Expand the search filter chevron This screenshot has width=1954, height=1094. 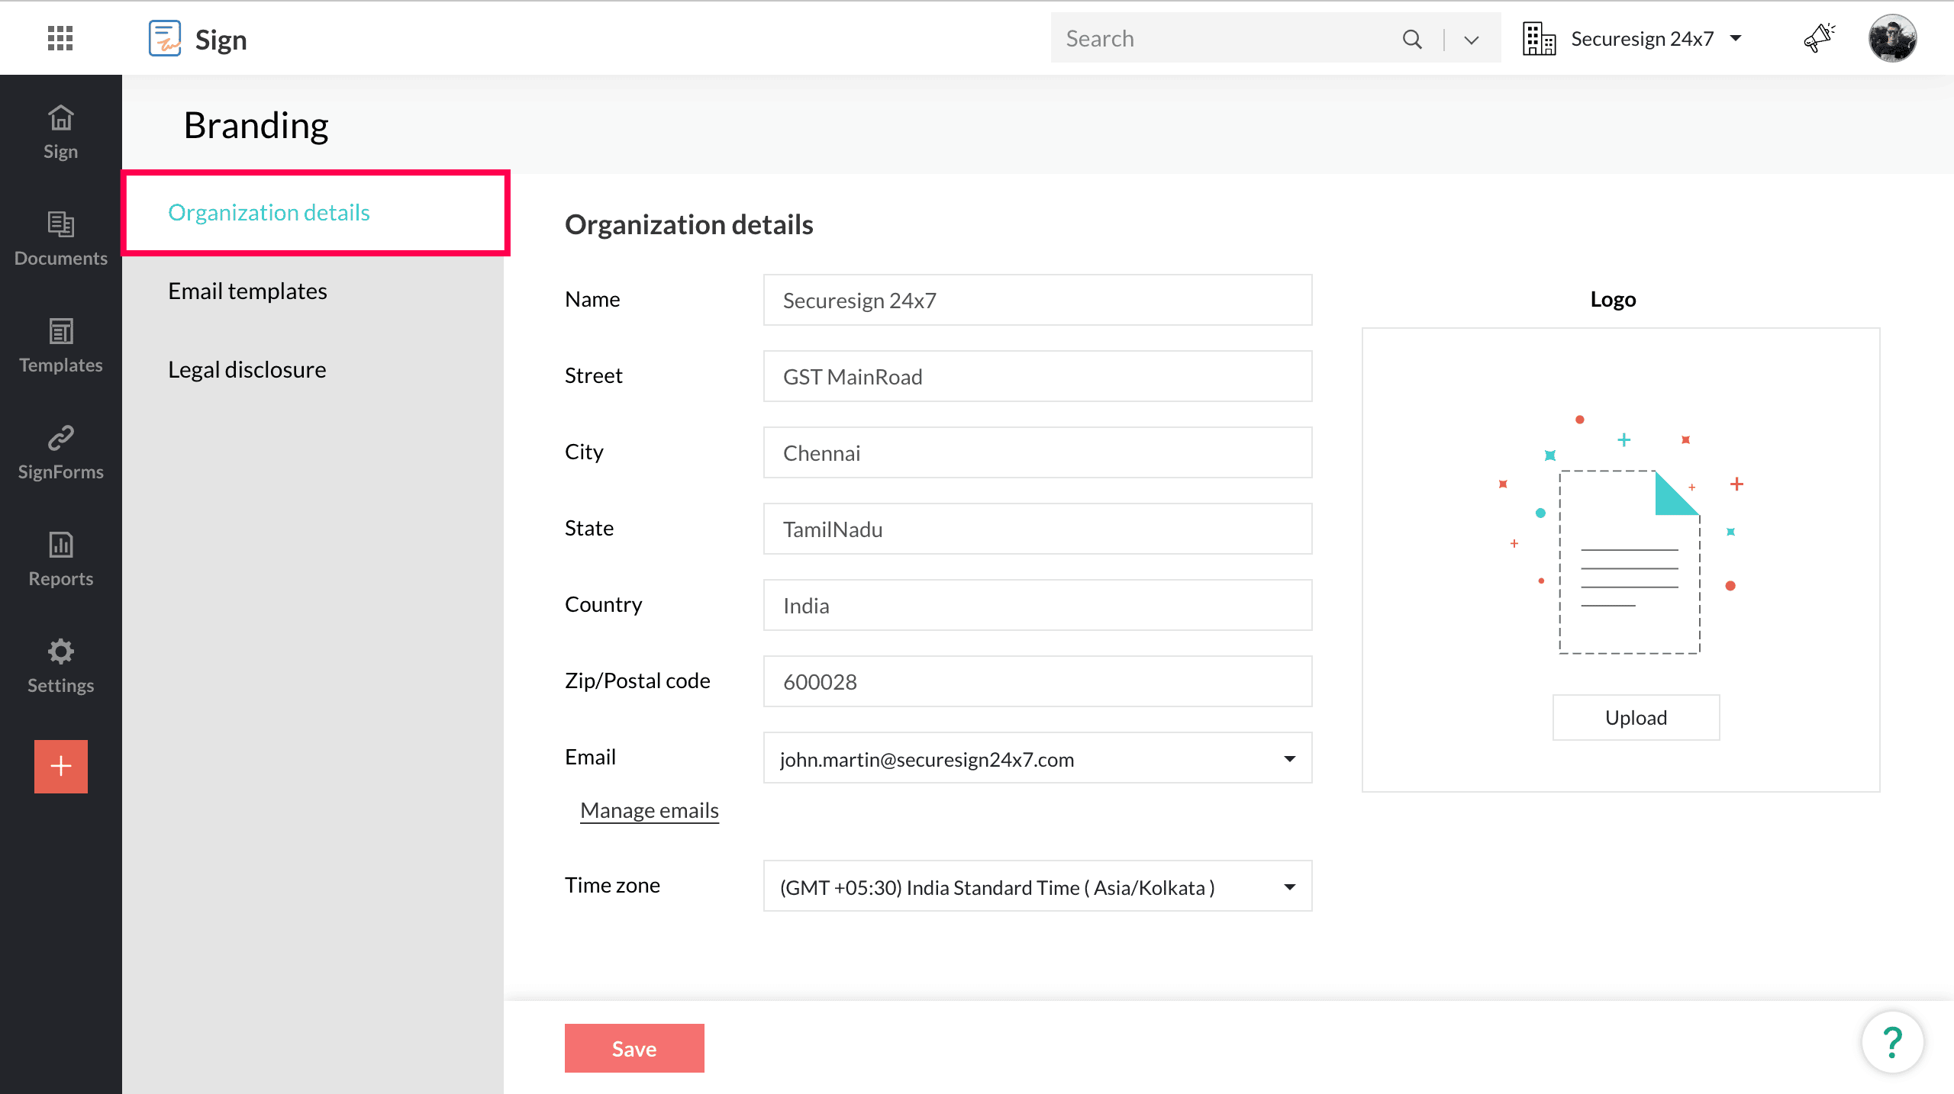[x=1472, y=40]
